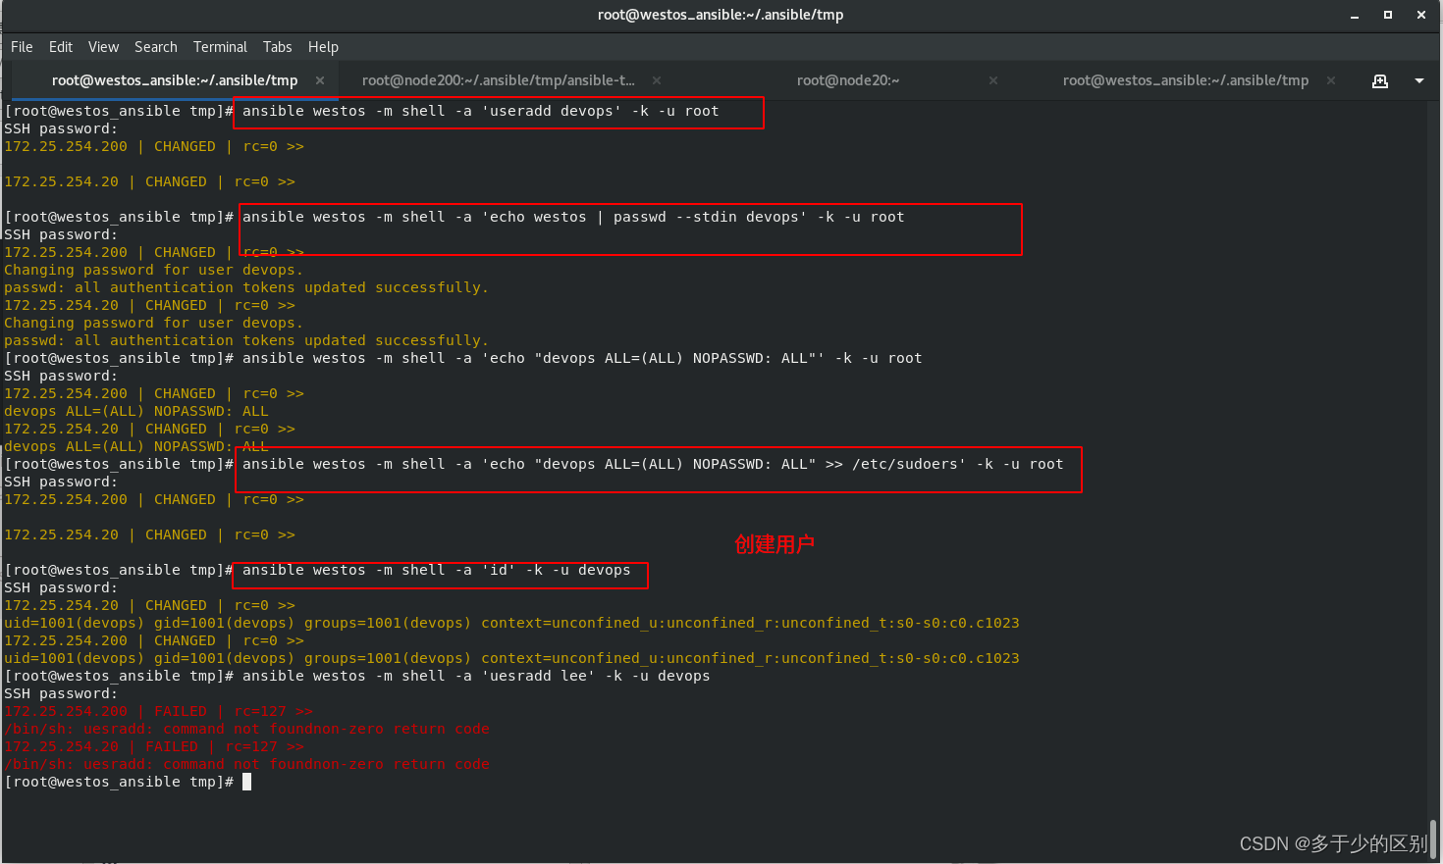Image resolution: width=1443 pixels, height=864 pixels.
Task: Click the first 'SSH password:' line
Action: pos(61,128)
